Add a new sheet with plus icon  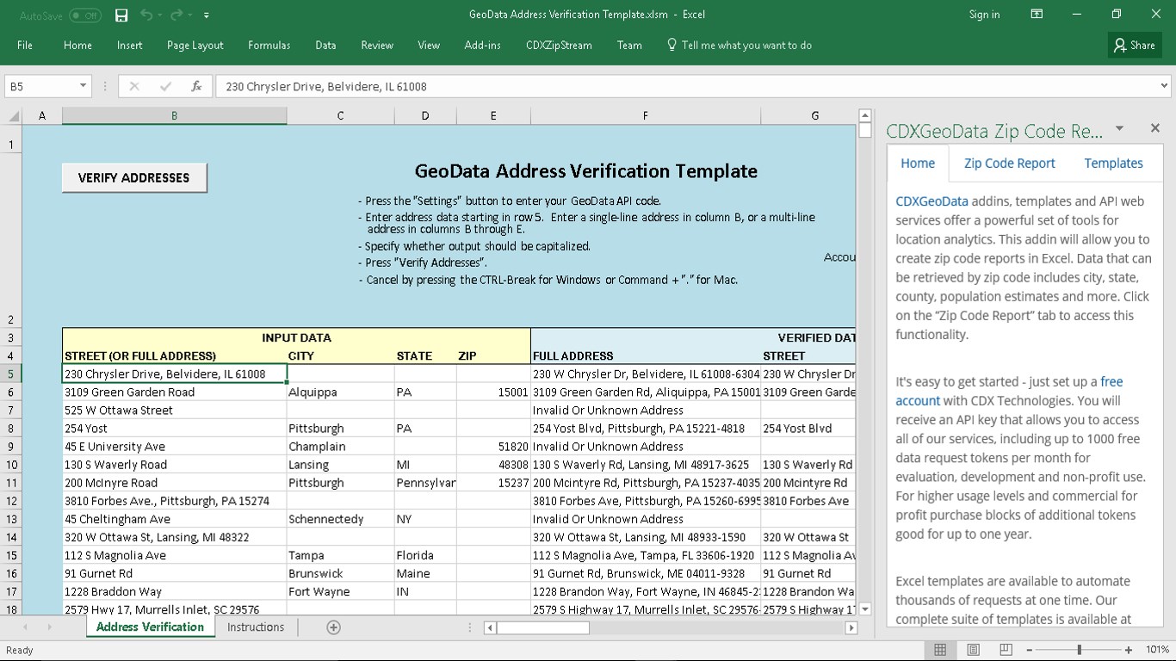pyautogui.click(x=333, y=627)
